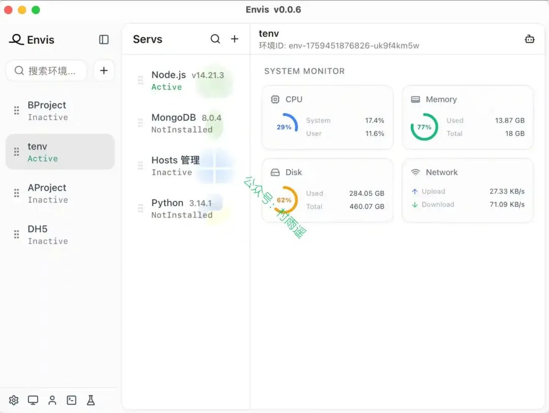Click Node.js version v14.21.3
The image size is (549, 413).
207,75
